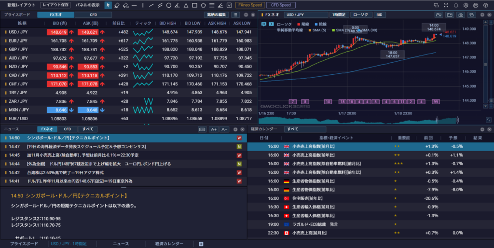Viewport: 494px width, 248px height.
Task: Switch price board to CFD tab
Action: (x=93, y=15)
